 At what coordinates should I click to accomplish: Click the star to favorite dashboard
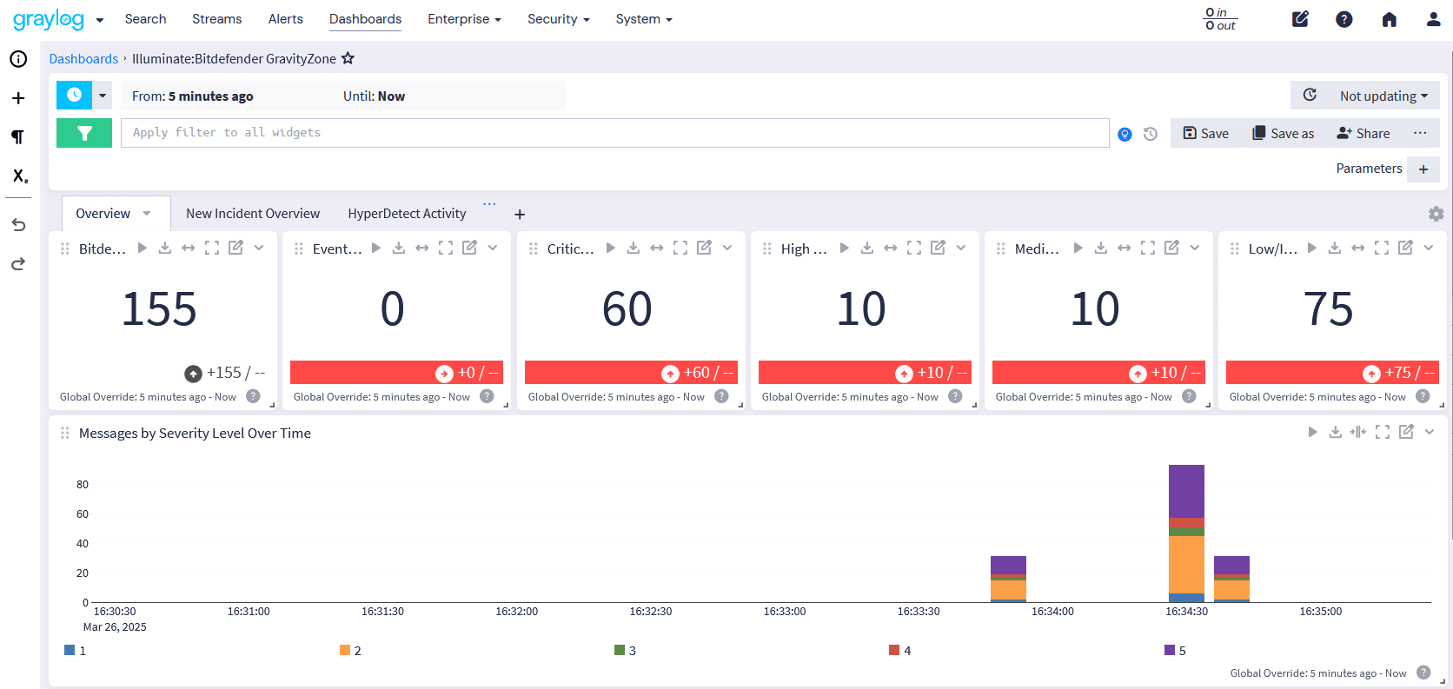348,58
